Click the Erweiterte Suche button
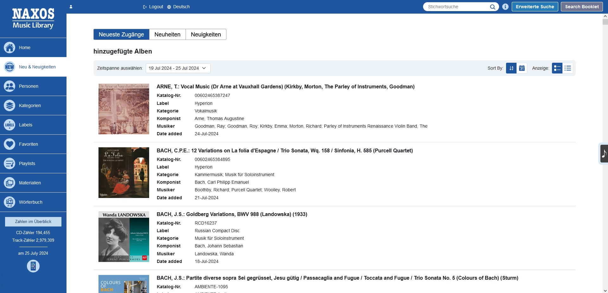The height and width of the screenshot is (293, 608). (x=535, y=7)
